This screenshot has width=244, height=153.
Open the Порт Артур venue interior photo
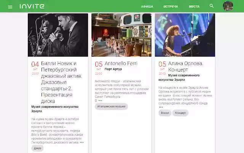(121, 35)
